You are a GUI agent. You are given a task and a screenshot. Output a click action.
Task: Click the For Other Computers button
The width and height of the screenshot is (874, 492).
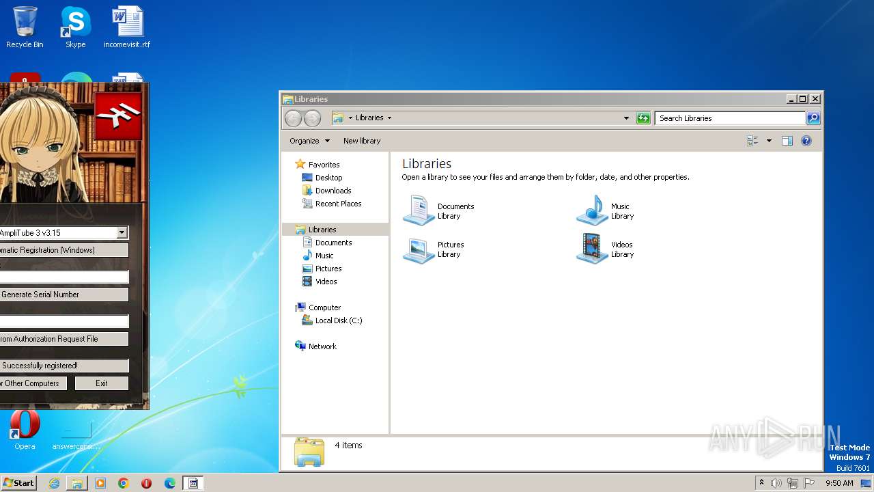pyautogui.click(x=33, y=383)
